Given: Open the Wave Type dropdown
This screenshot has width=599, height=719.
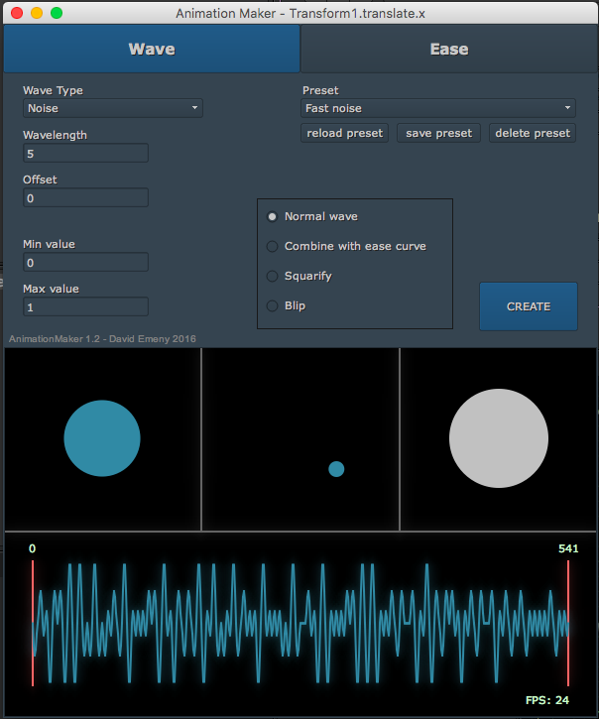Looking at the screenshot, I should [x=112, y=107].
